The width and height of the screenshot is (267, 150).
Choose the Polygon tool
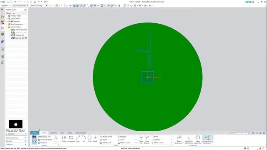pyautogui.click(x=122, y=137)
